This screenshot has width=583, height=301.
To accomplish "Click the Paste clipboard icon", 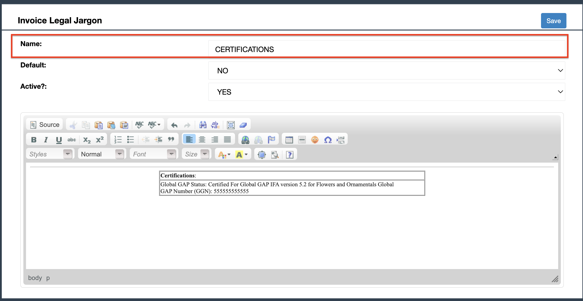I will 98,125.
